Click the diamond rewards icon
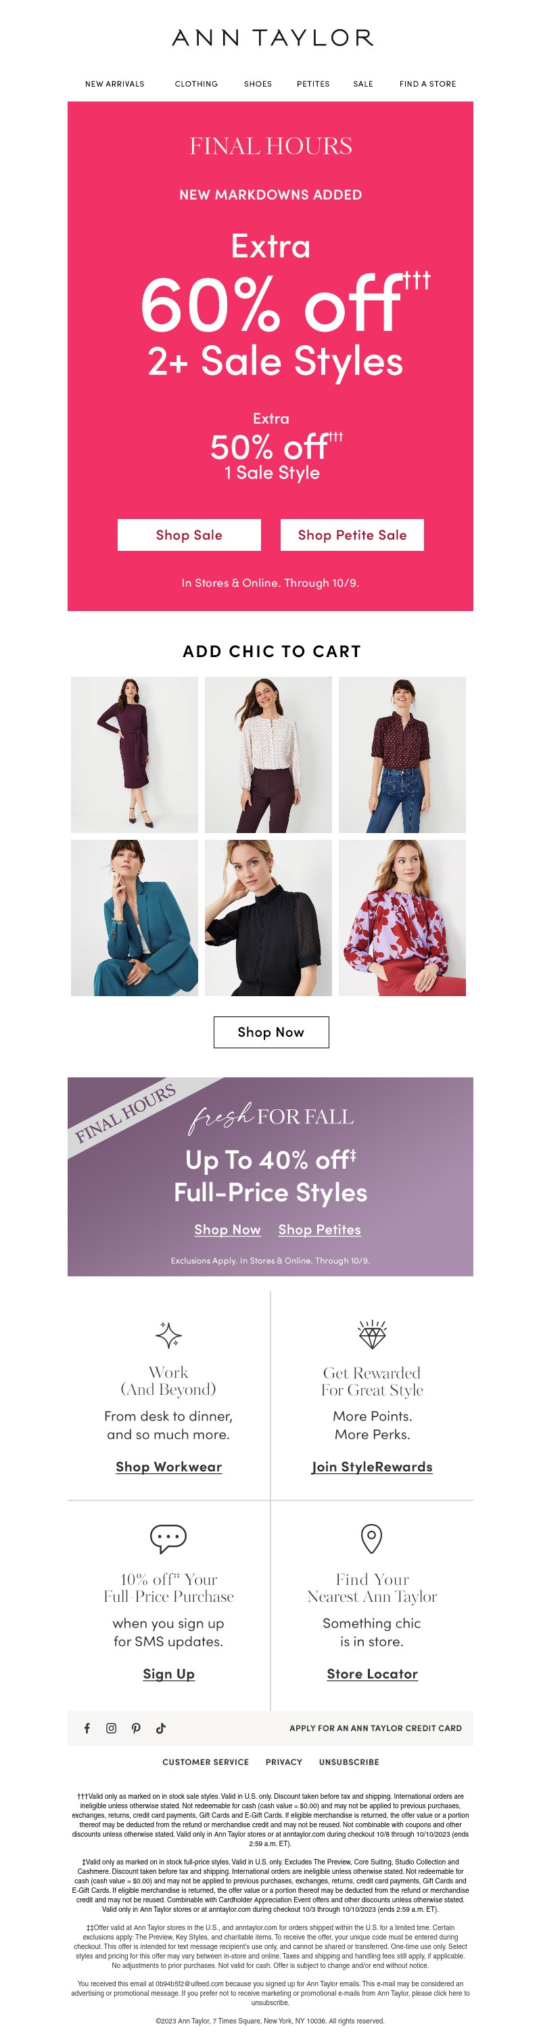Image resolution: width=541 pixels, height=2037 pixels. pyautogui.click(x=372, y=1334)
